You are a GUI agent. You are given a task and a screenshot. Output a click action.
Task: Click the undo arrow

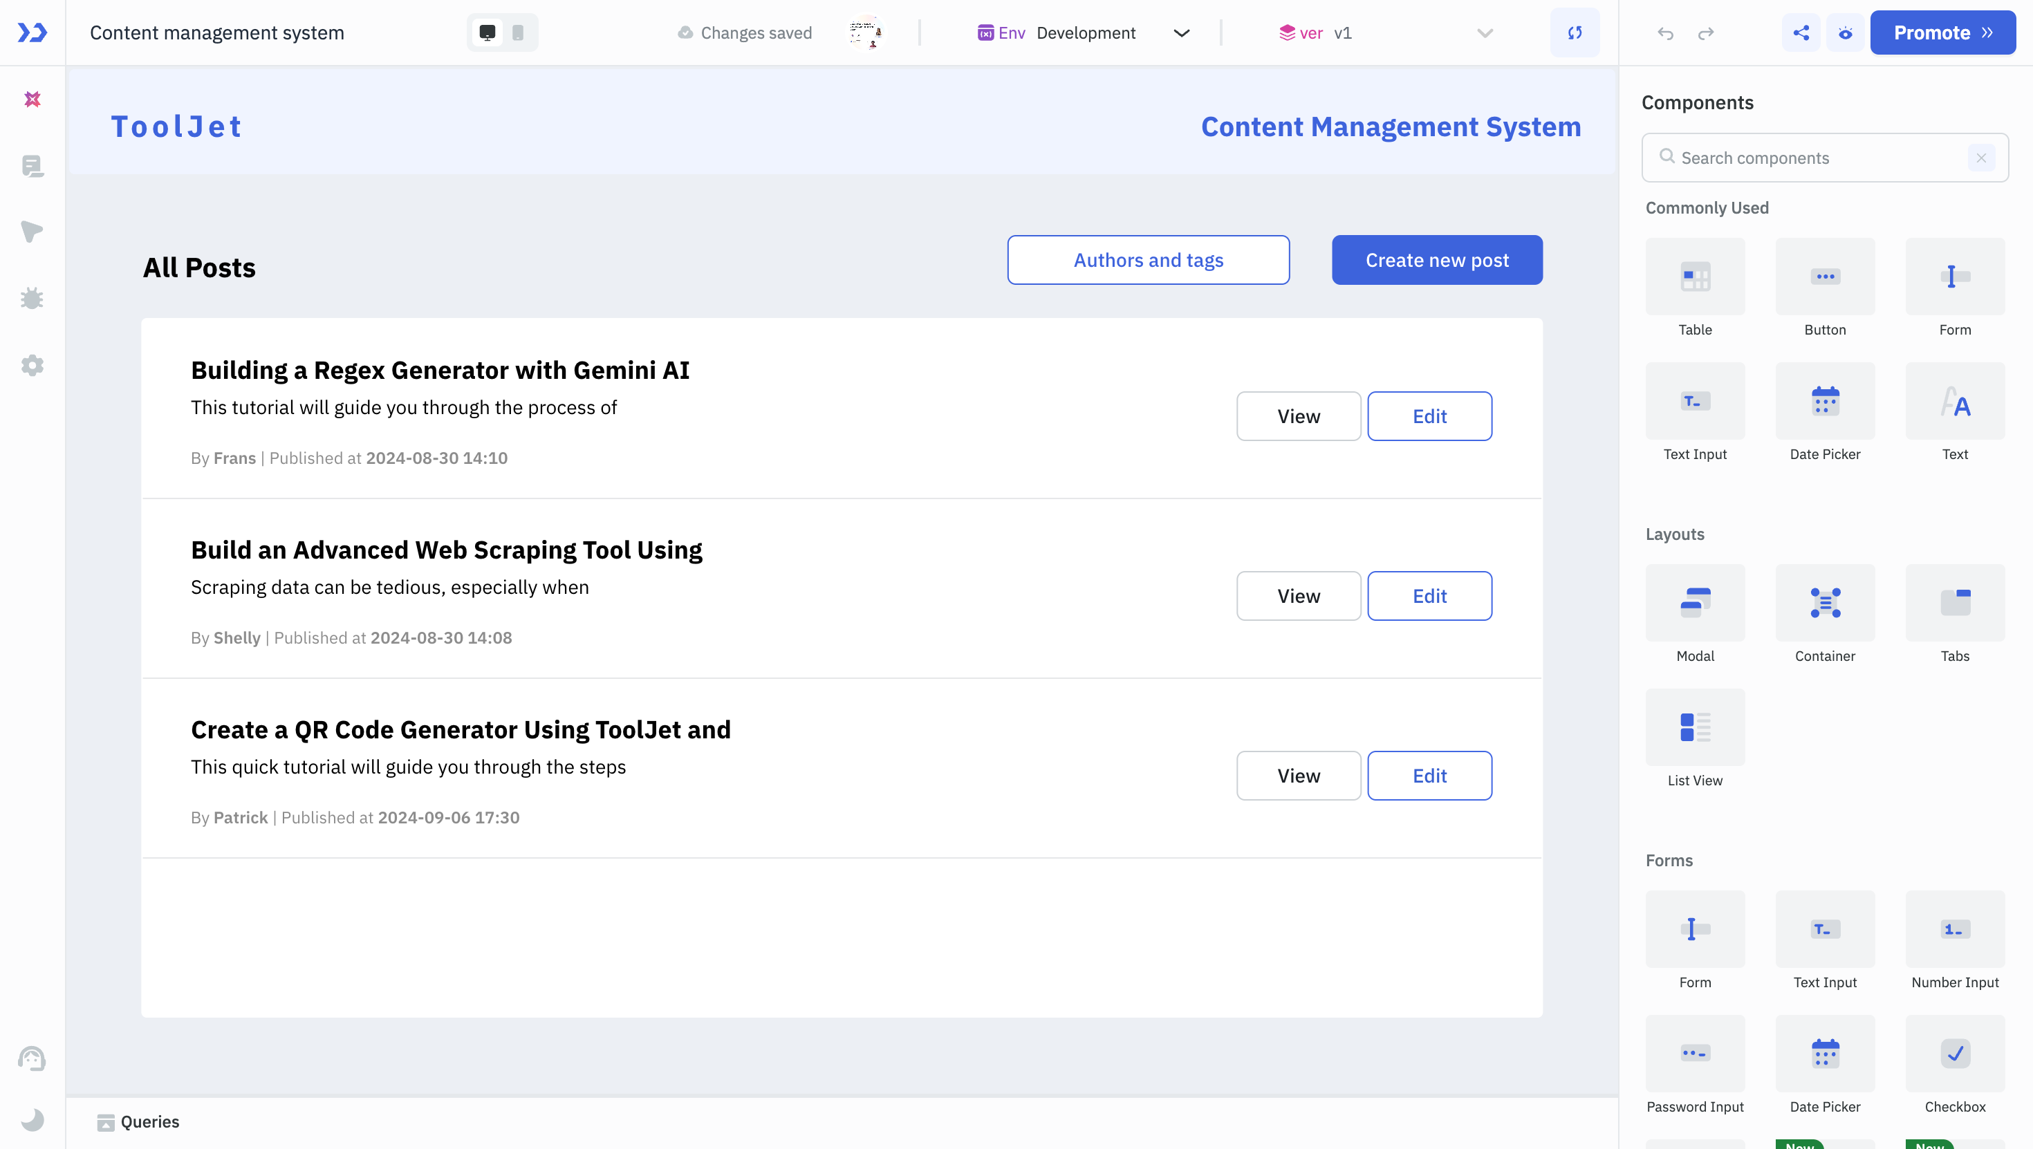pos(1665,32)
